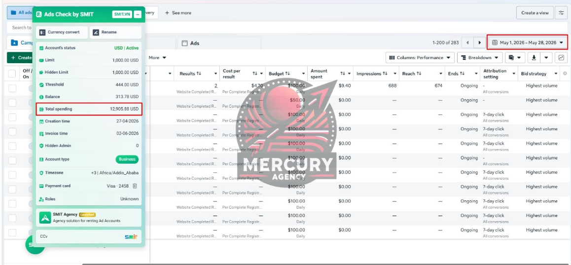Click the SMIT.VN badge
This screenshot has height=265, width=571.
(x=122, y=15)
